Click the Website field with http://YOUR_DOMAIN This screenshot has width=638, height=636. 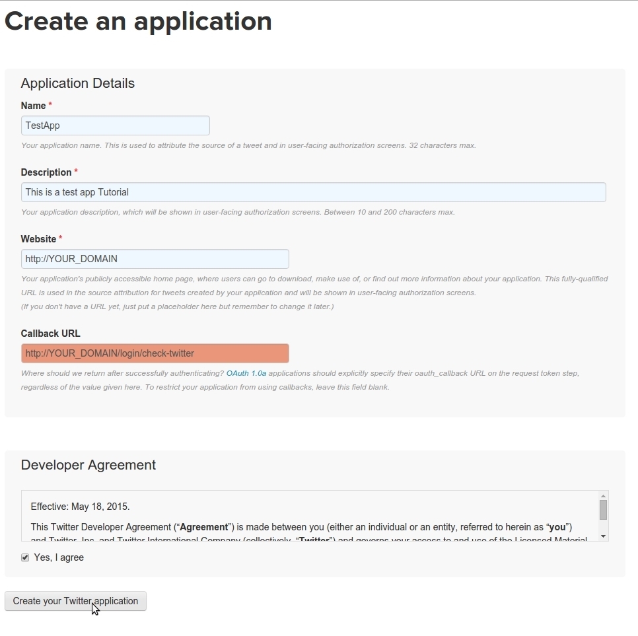(155, 259)
